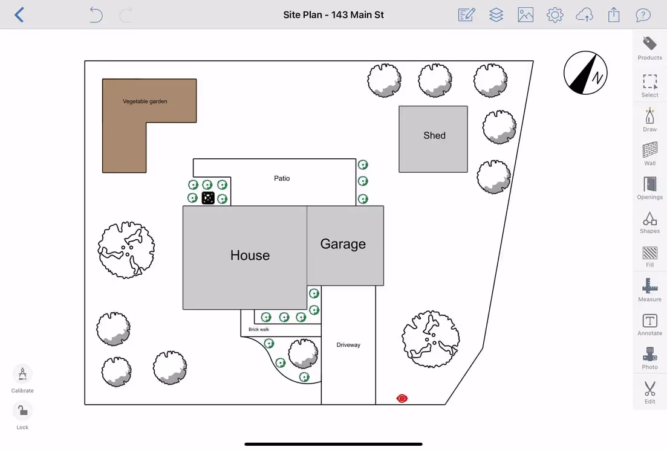Screen dimensions: 667x450
Task: Open the Products tool
Action: coord(649,48)
